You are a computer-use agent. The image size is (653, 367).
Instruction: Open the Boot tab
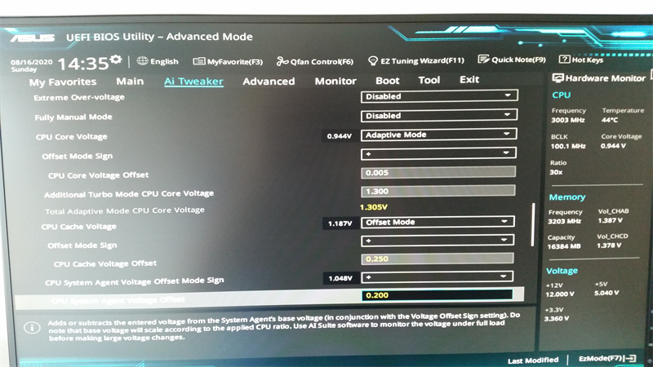387,80
